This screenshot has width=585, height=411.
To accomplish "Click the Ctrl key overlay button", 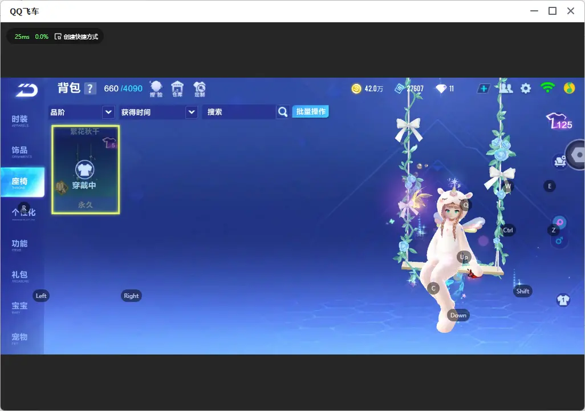I will click(508, 230).
